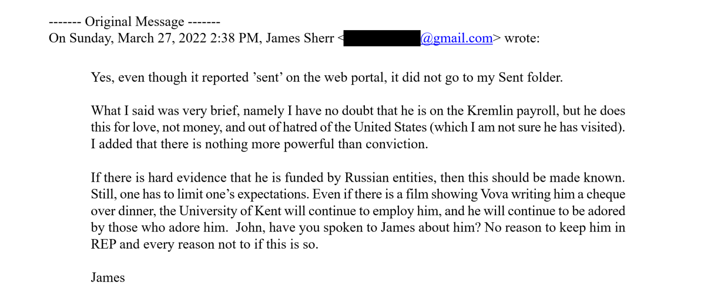
Task: Click the words 'United States' in the message
Action: click(386, 127)
